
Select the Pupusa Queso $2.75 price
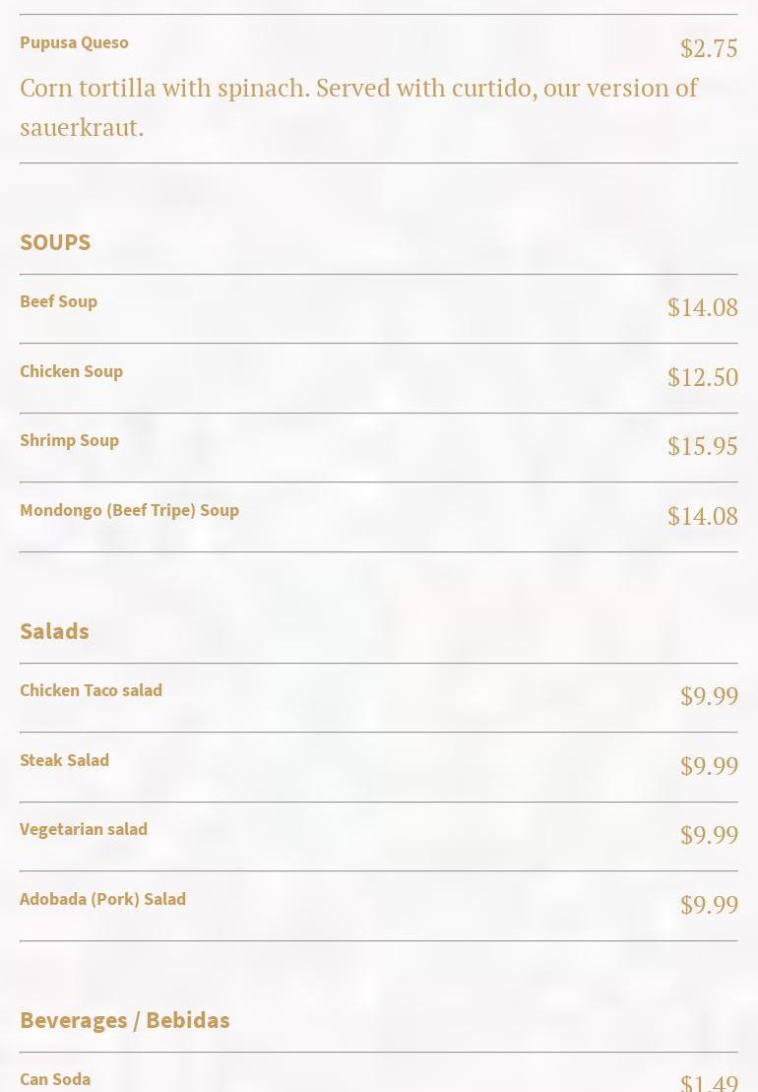[x=709, y=48]
